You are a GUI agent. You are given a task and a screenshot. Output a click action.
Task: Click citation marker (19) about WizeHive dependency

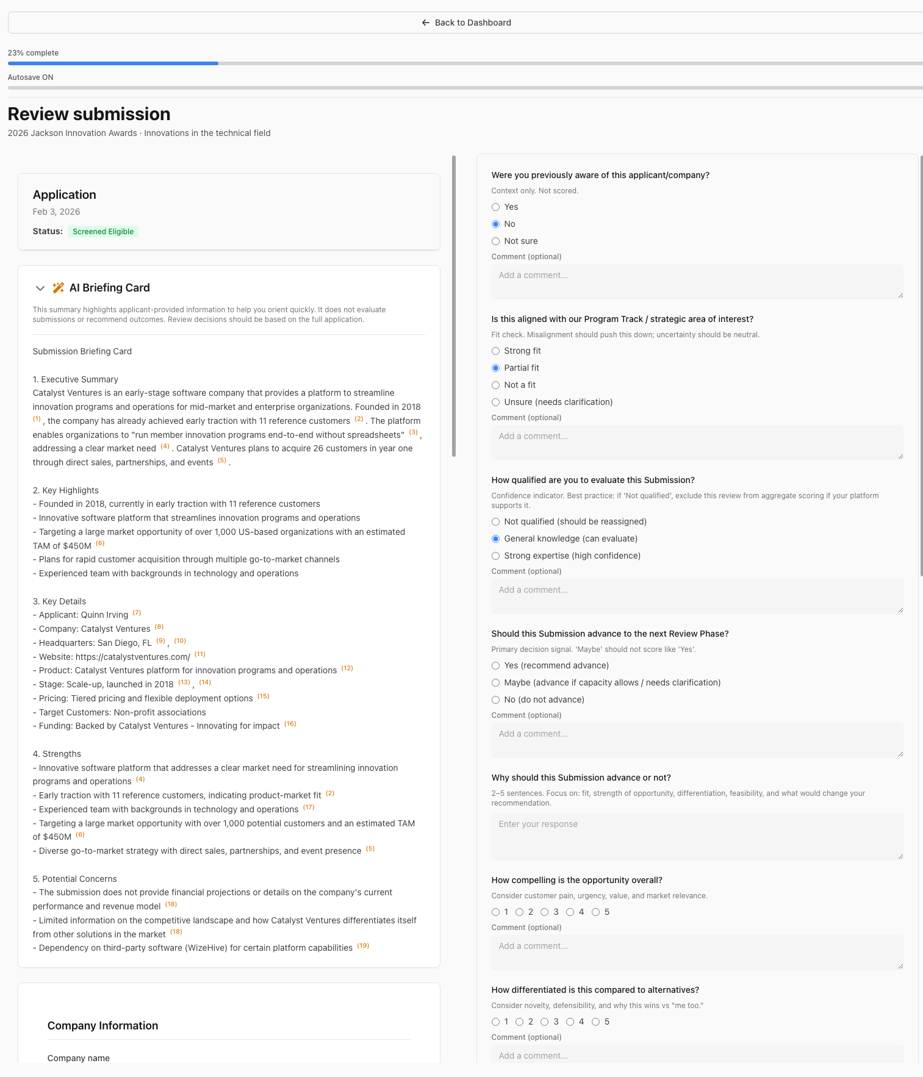pos(363,945)
